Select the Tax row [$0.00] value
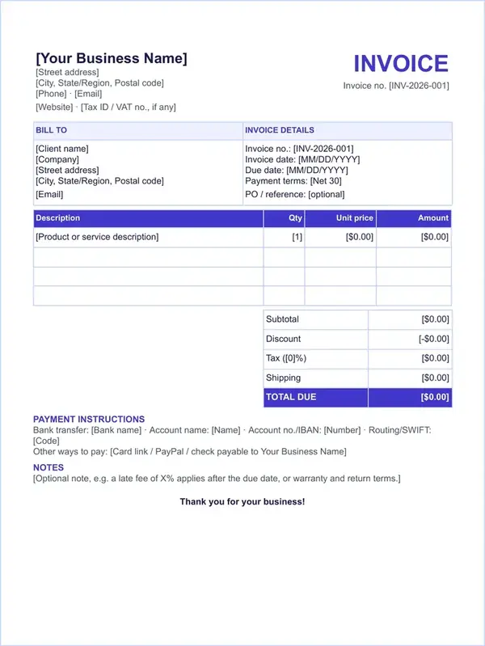This screenshot has height=646, width=485. pyautogui.click(x=435, y=358)
